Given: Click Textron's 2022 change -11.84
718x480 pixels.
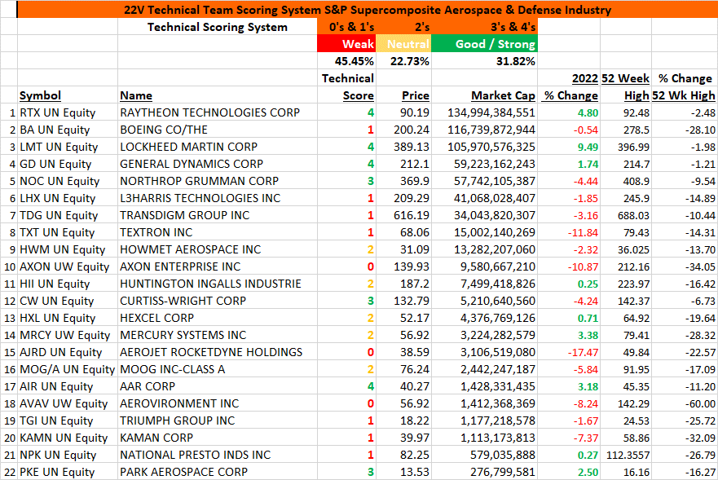Looking at the screenshot, I should [x=569, y=233].
